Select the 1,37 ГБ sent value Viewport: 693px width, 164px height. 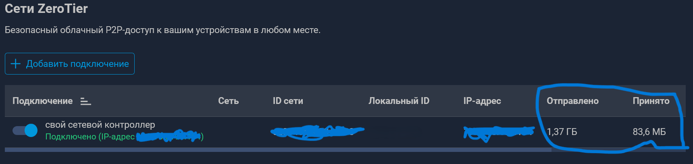pyautogui.click(x=562, y=132)
